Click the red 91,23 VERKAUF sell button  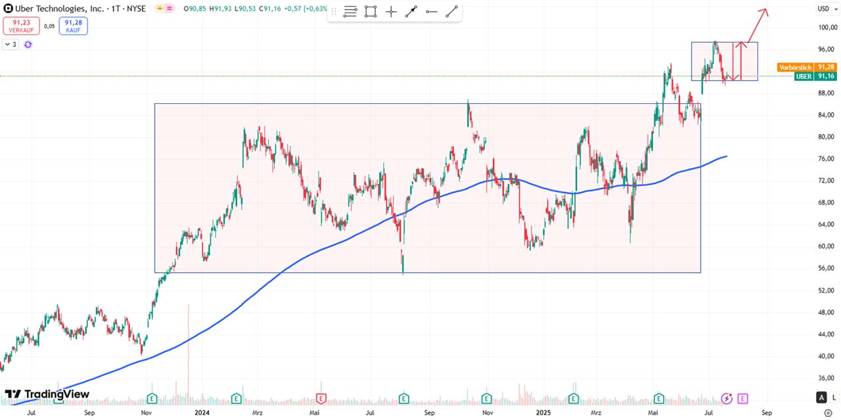click(x=21, y=26)
